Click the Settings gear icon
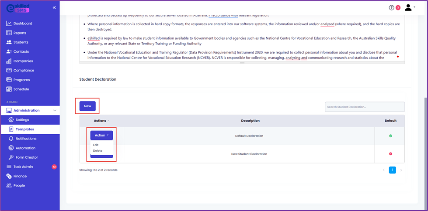Screen dimensions: 428x211 11,120
